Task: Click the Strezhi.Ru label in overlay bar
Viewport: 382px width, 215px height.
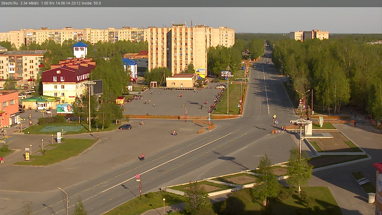Action: point(10,3)
